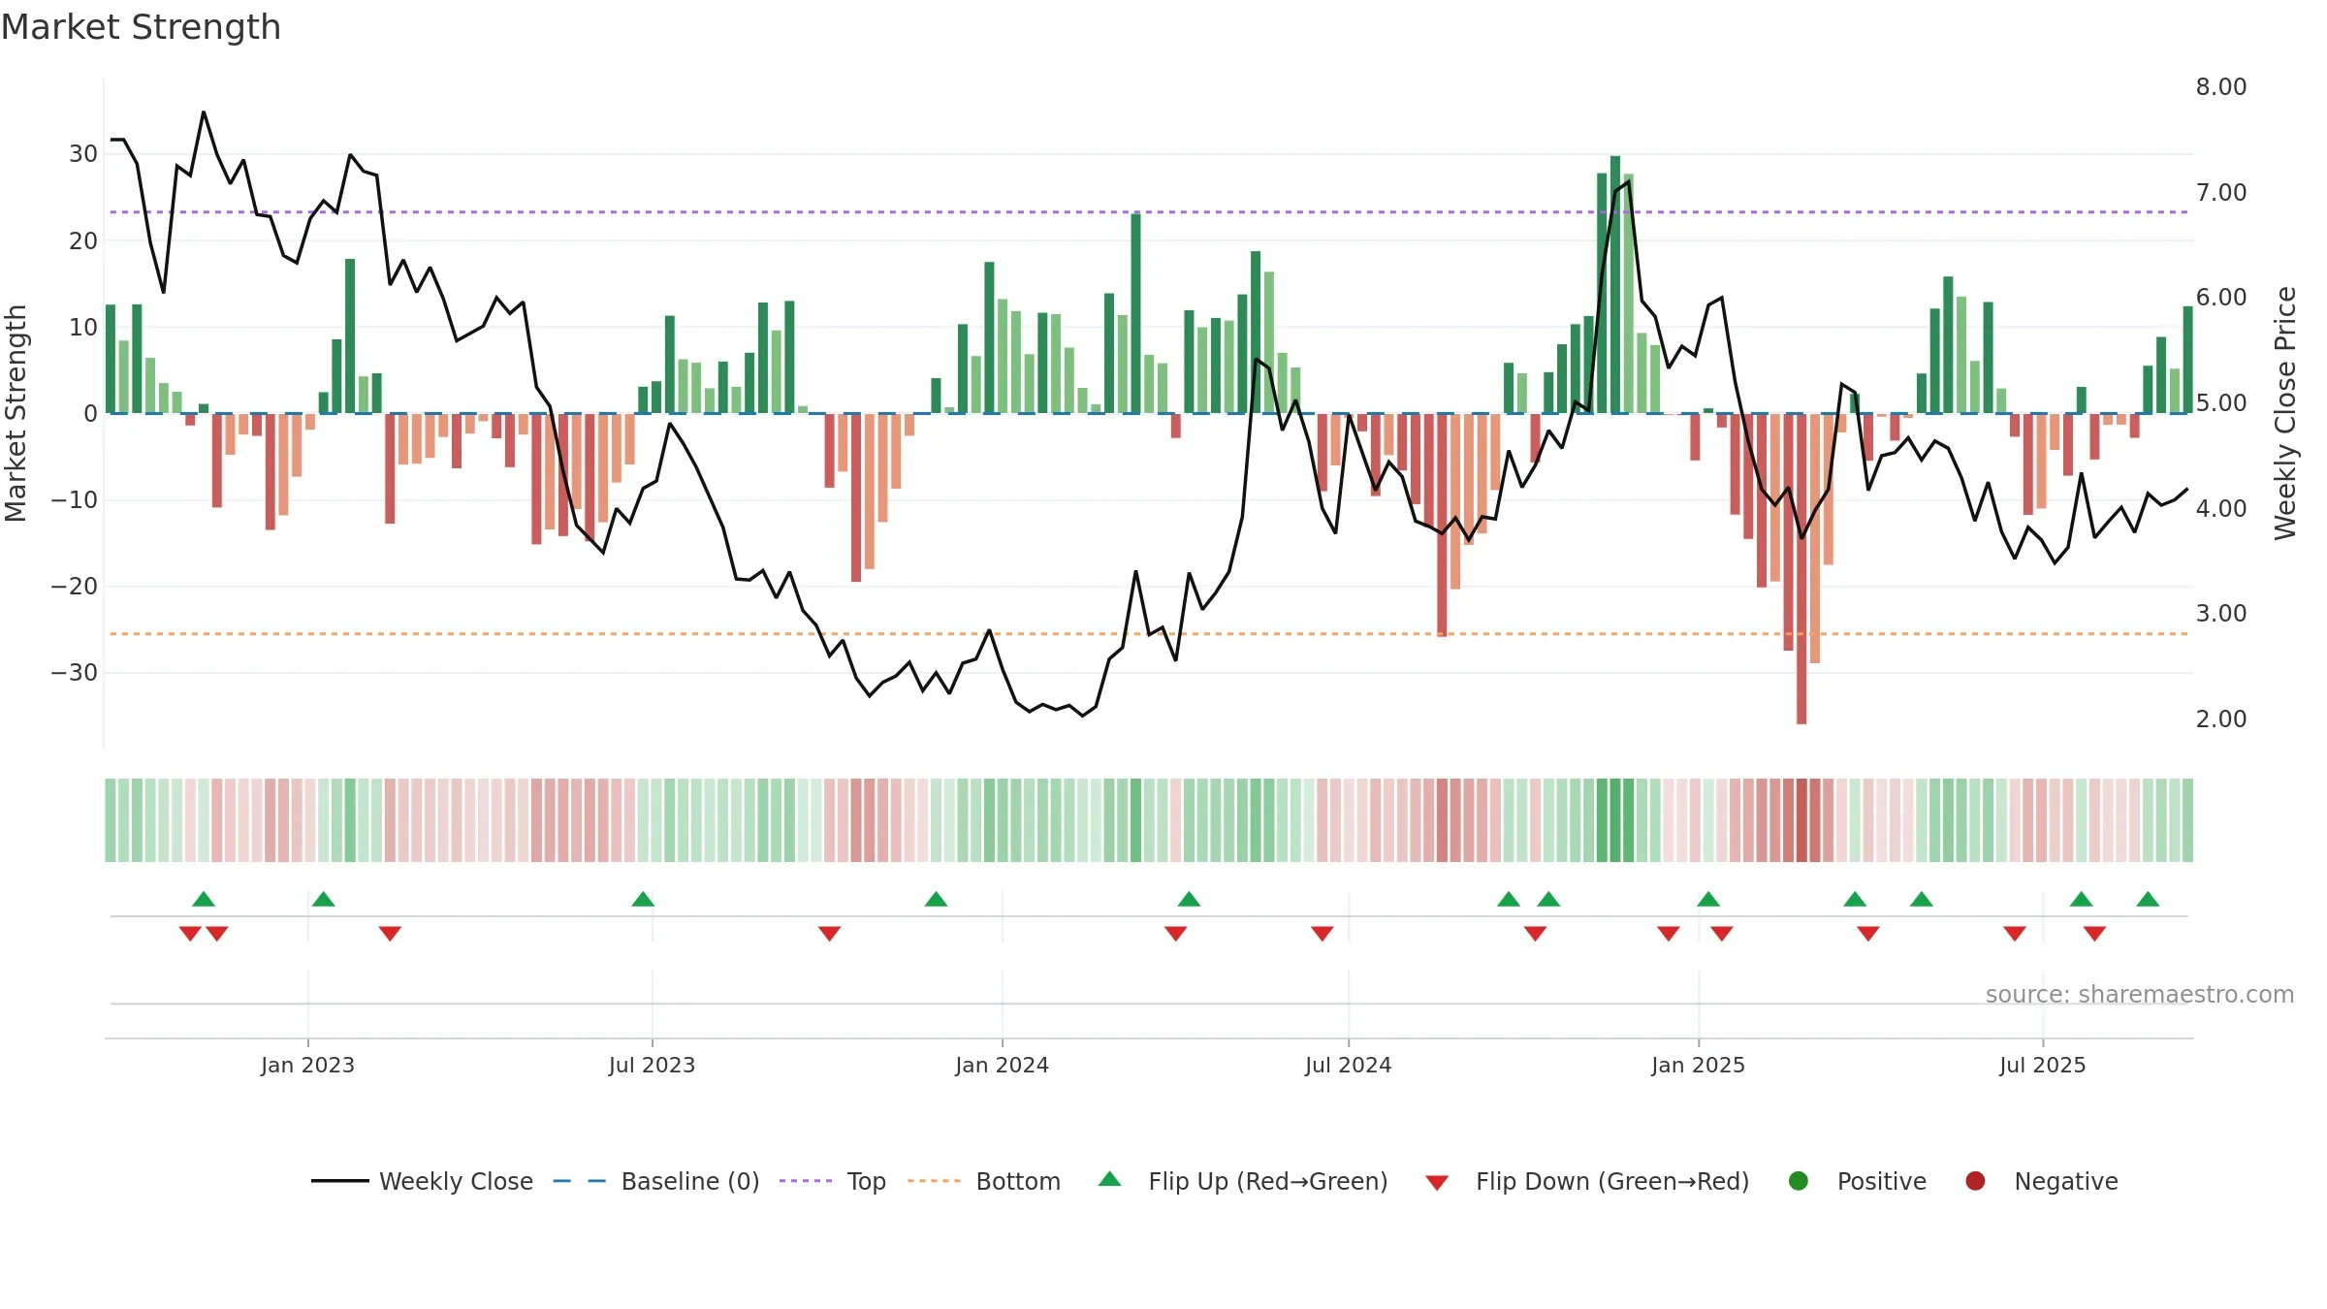This screenshot has width=2327, height=1309.
Task: Click the source: sharemaestro.com text
Action: coord(2140,994)
